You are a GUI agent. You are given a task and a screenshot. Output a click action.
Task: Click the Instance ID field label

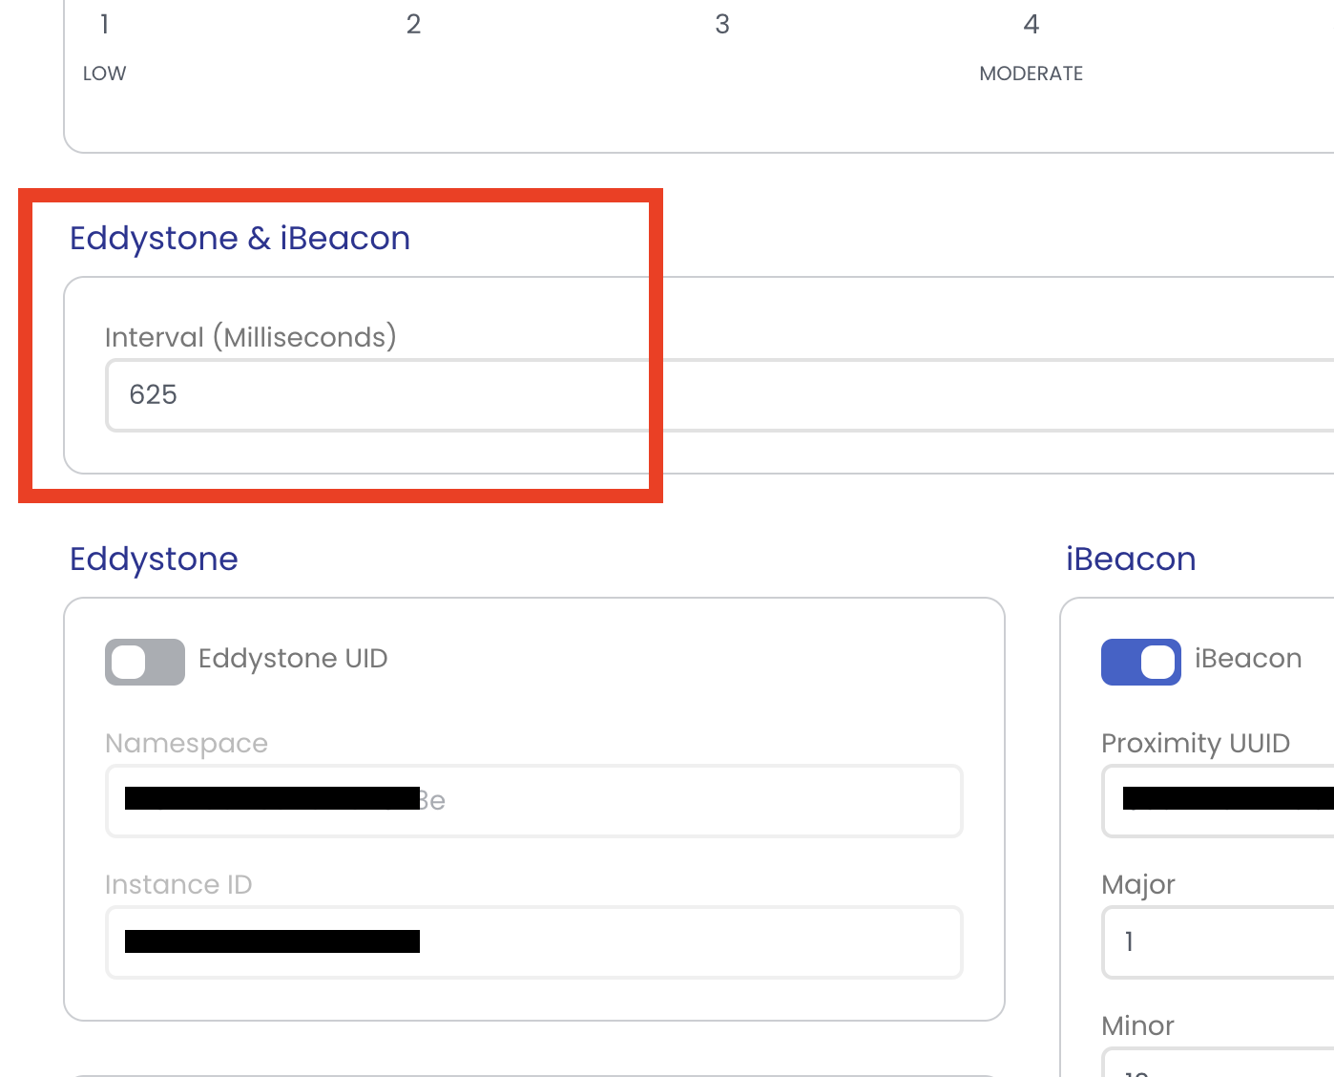178,885
